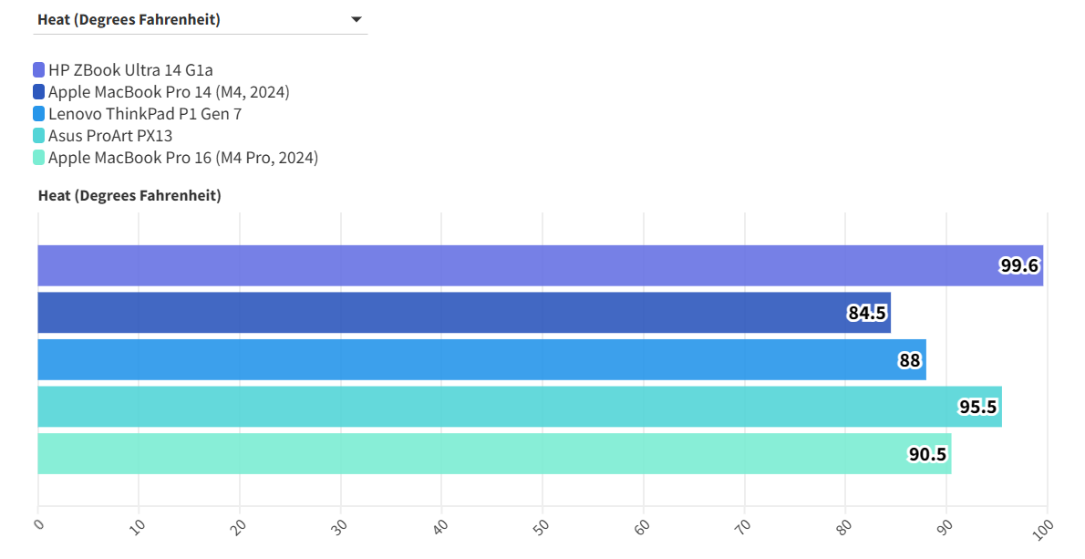
Task: Click the MacBook Pro 16 bar showing 90.5
Action: pyautogui.click(x=493, y=454)
